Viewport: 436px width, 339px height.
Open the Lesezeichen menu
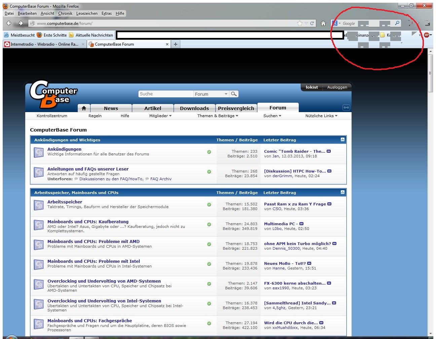[87, 13]
